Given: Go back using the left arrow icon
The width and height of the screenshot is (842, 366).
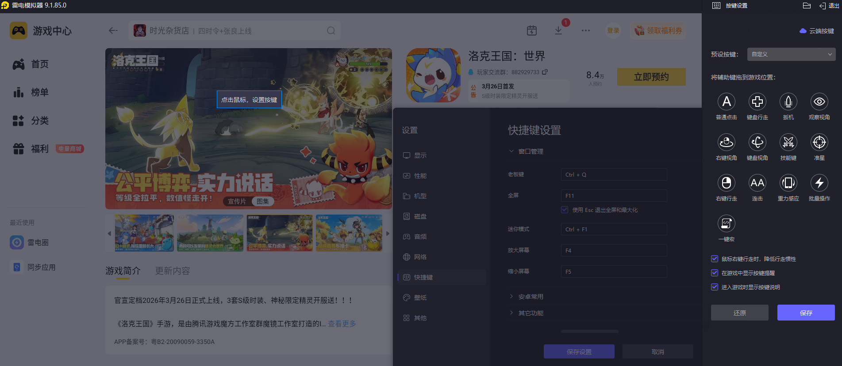Looking at the screenshot, I should (x=113, y=30).
